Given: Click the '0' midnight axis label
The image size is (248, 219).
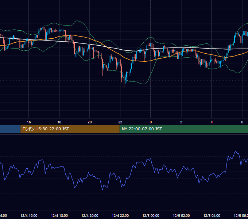Looking at the screenshot, I should 151,122.
